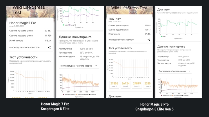The width and height of the screenshot is (209, 117).
Task: Click Тест устойчивости heading under Magic7 Pro
Action: [23, 57]
